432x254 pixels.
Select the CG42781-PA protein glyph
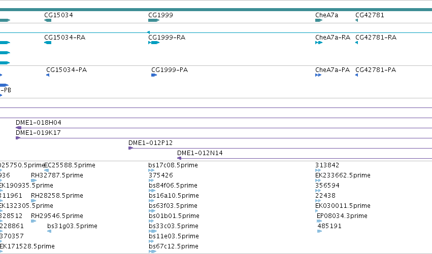[356, 75]
